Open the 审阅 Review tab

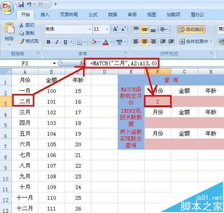tap(132, 15)
